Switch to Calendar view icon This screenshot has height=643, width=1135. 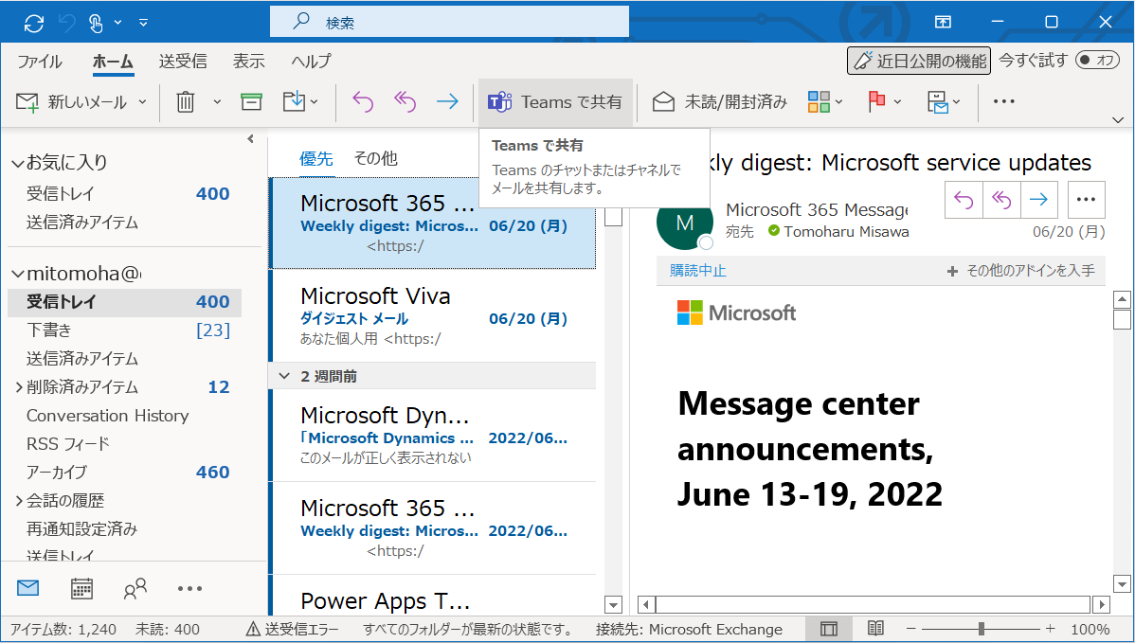81,589
